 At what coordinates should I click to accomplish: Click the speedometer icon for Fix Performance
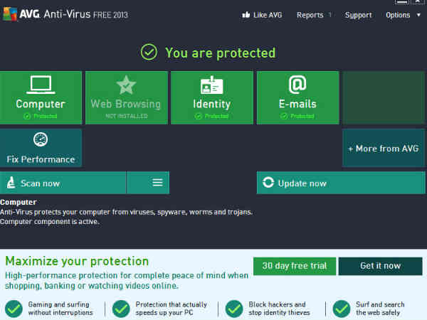[x=41, y=139]
